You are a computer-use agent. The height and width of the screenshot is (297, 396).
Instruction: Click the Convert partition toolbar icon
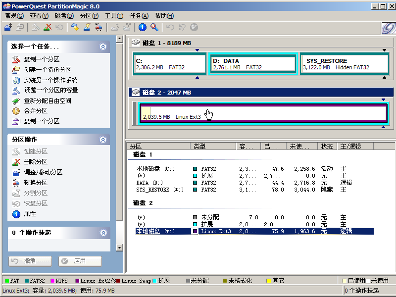click(x=99, y=27)
